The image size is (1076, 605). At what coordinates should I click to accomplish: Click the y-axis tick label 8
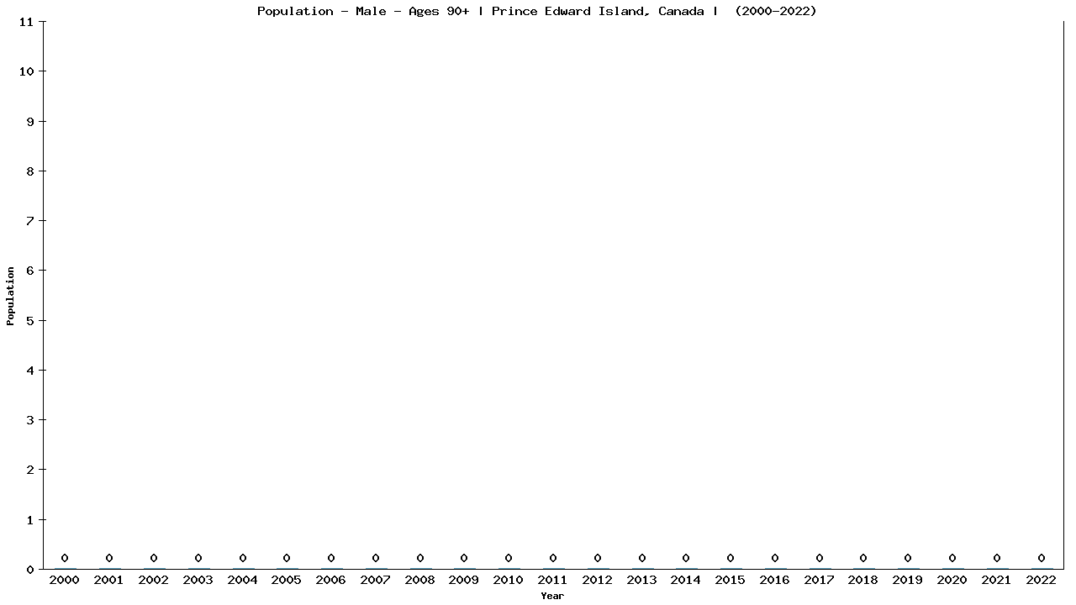[30, 171]
